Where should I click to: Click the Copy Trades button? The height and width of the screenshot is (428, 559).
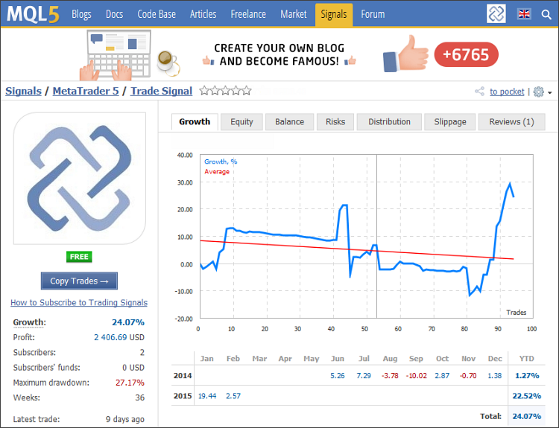point(79,281)
